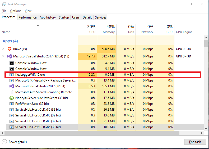Image resolution: width=209 pixels, height=149 pixels.
Task: Select the KeyLoggerWIN10.exe process name
Action: 30,75
